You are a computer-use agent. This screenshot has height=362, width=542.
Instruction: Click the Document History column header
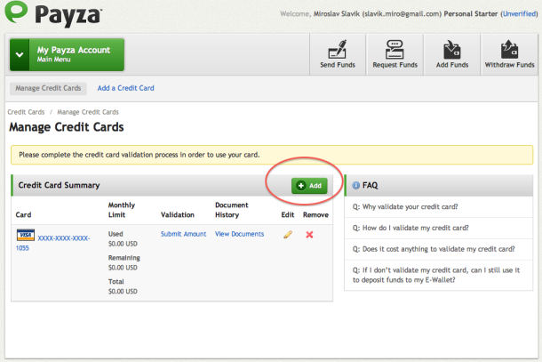232,210
